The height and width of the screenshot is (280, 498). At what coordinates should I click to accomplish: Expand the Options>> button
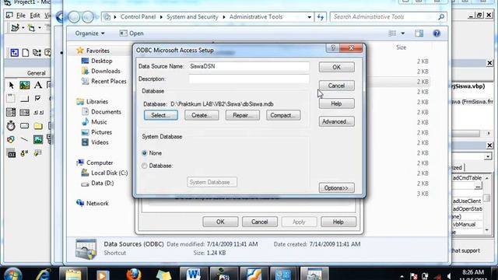click(x=337, y=188)
